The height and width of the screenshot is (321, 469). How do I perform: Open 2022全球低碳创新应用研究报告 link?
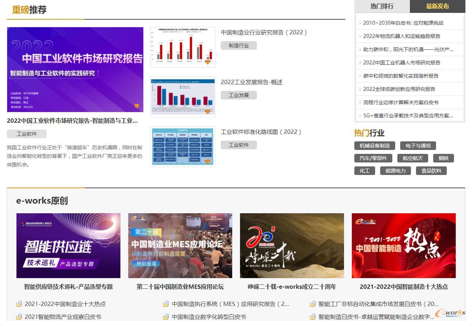(399, 89)
